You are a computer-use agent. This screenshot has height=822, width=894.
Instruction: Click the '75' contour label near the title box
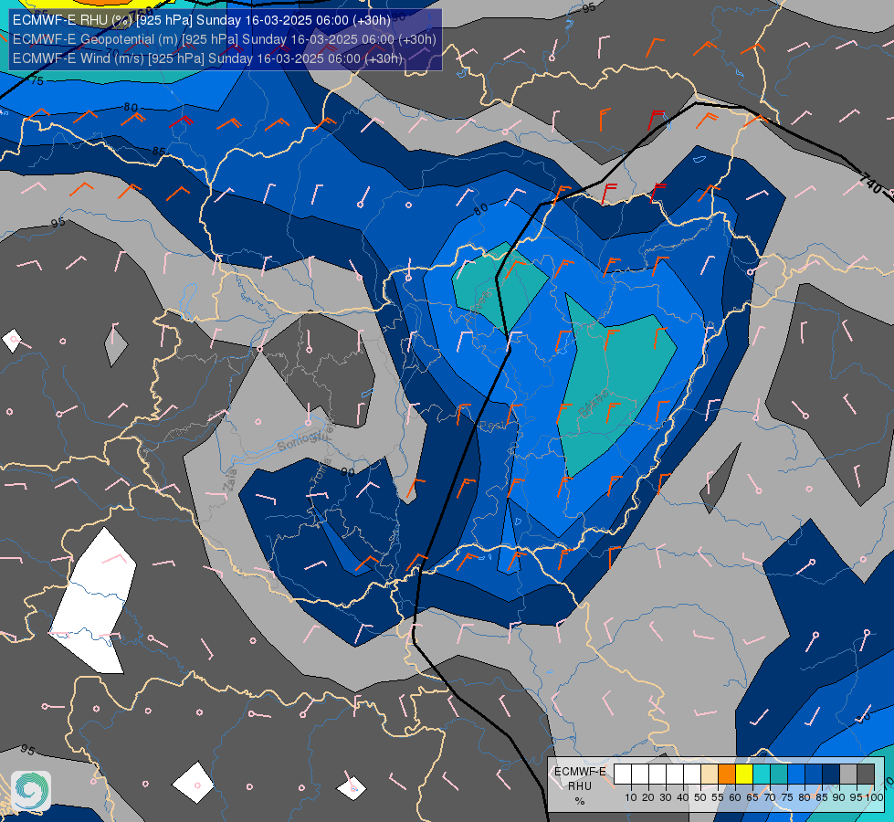(x=37, y=81)
